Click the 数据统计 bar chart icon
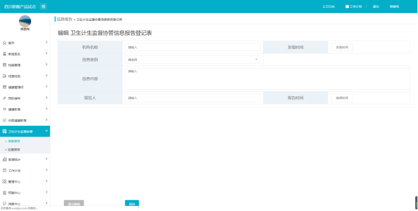 tap(5, 159)
